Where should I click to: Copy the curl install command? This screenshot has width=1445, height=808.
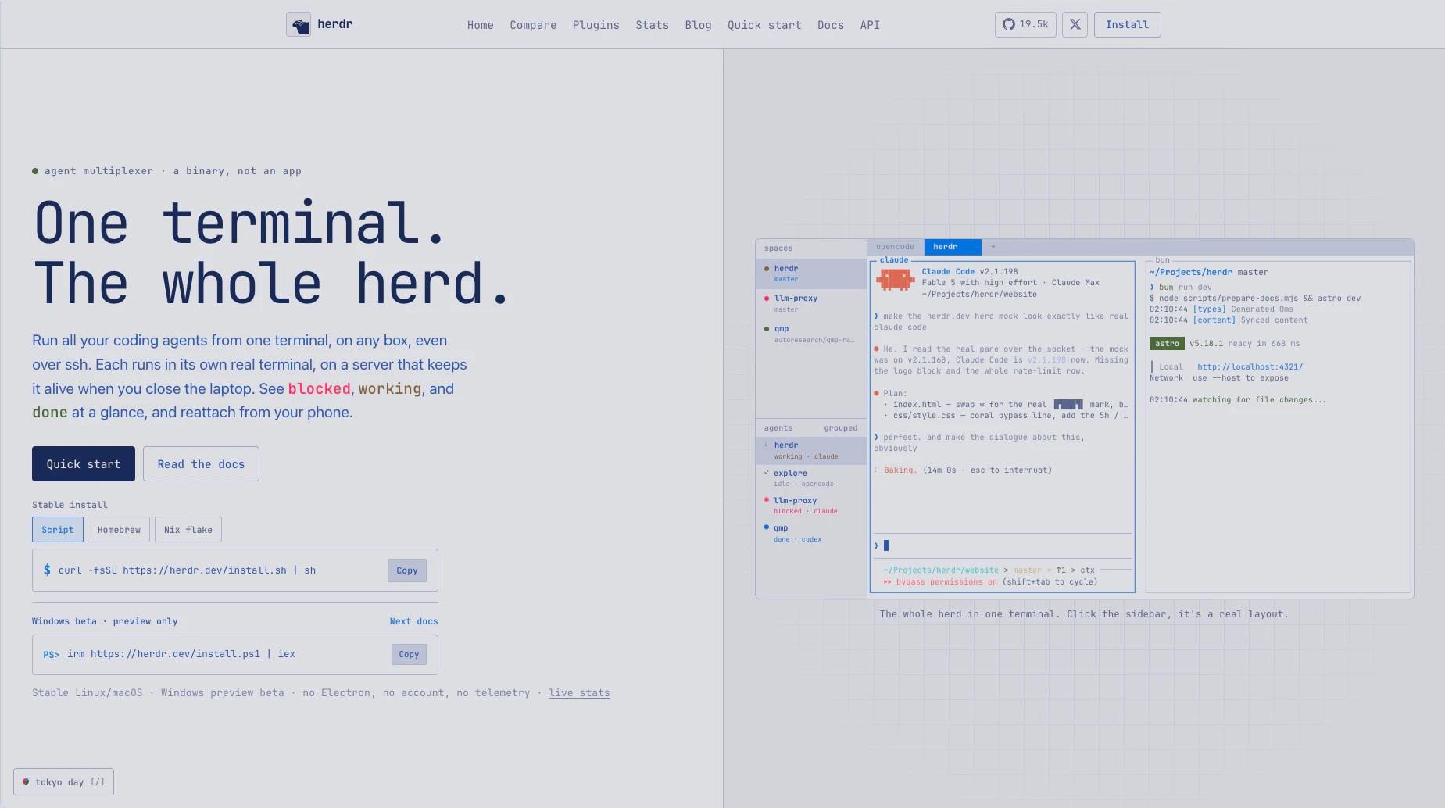pyautogui.click(x=407, y=570)
